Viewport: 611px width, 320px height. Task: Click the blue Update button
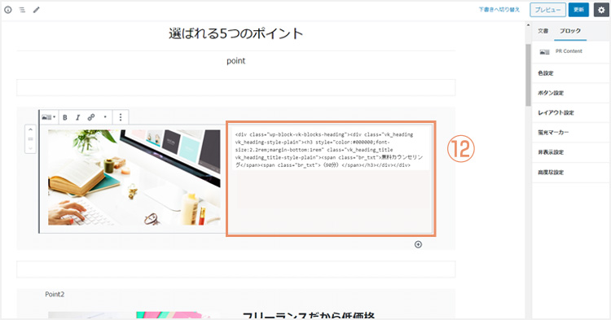(x=578, y=10)
